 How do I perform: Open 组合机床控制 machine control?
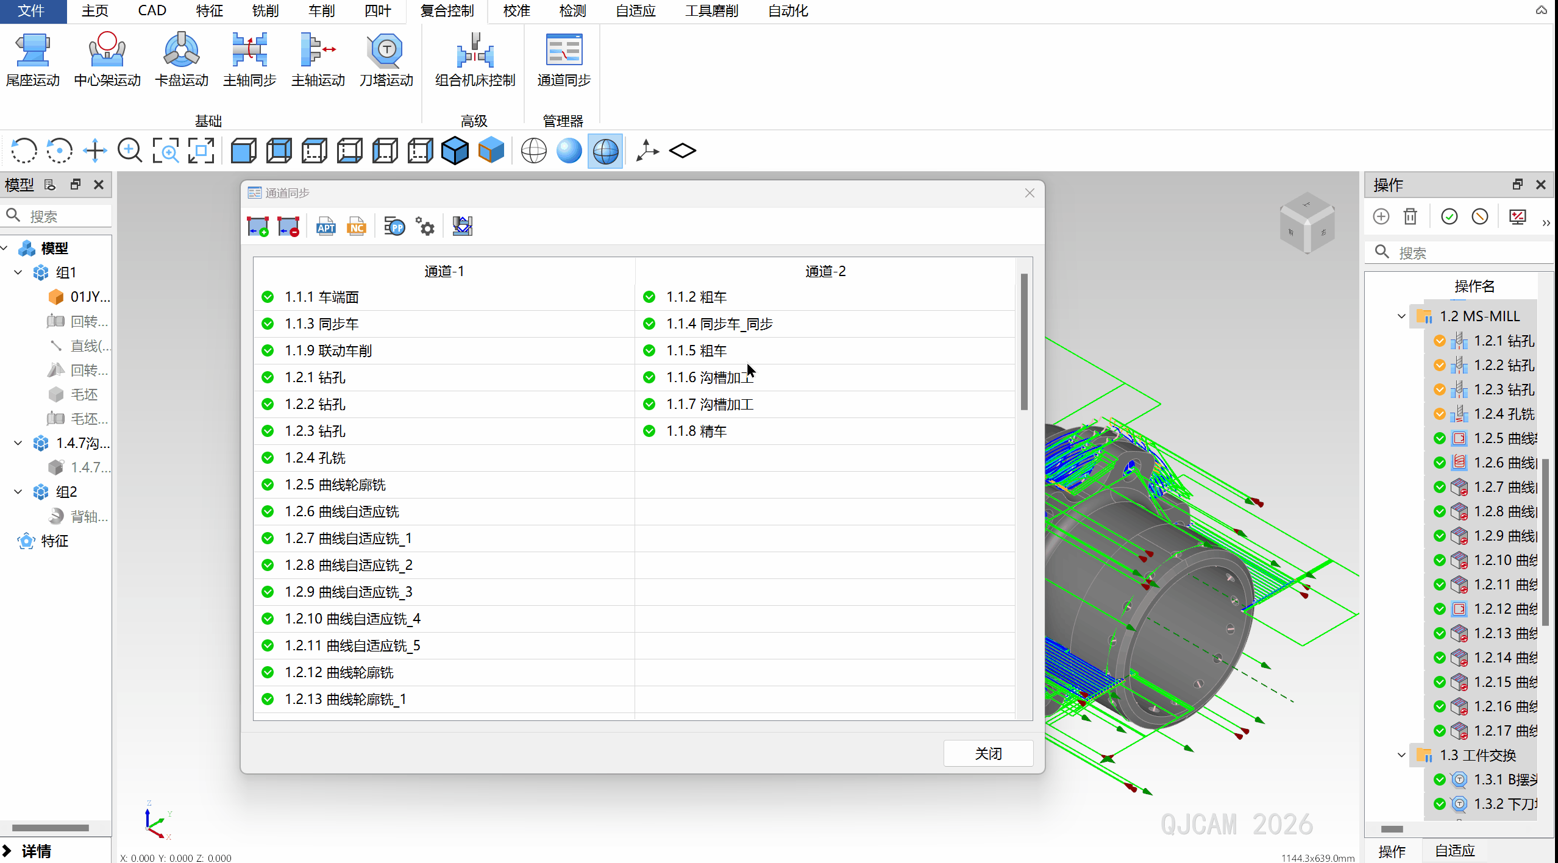point(475,51)
